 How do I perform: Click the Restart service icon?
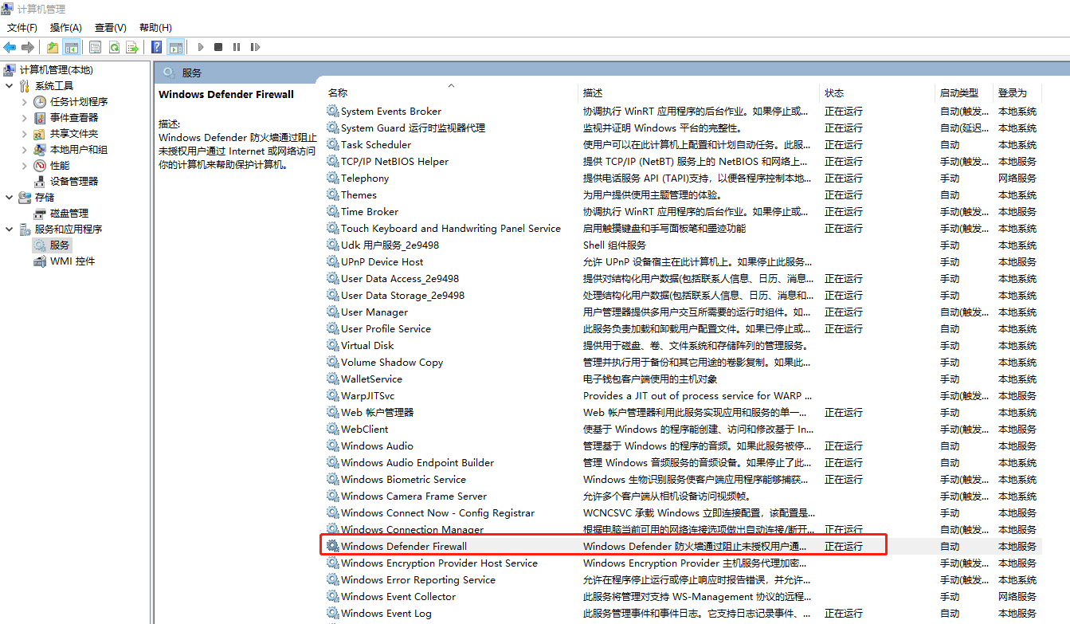pyautogui.click(x=256, y=47)
